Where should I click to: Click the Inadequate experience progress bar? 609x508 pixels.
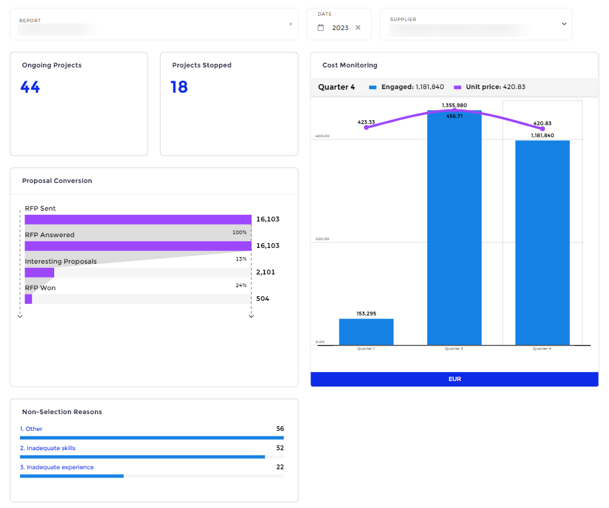[72, 476]
